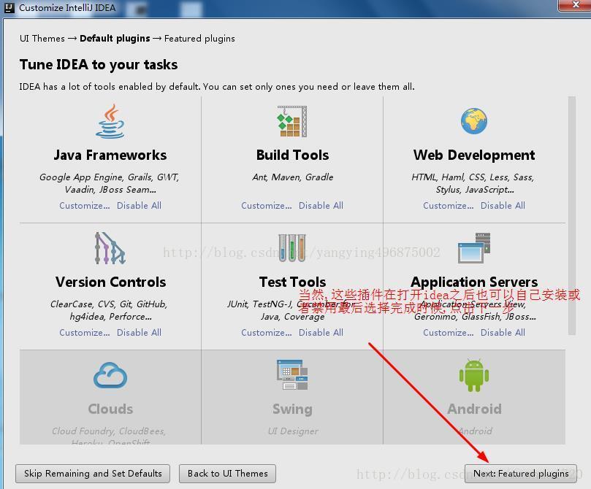Image resolution: width=591 pixels, height=489 pixels.
Task: Click Next: Featured plugins button
Action: point(521,473)
